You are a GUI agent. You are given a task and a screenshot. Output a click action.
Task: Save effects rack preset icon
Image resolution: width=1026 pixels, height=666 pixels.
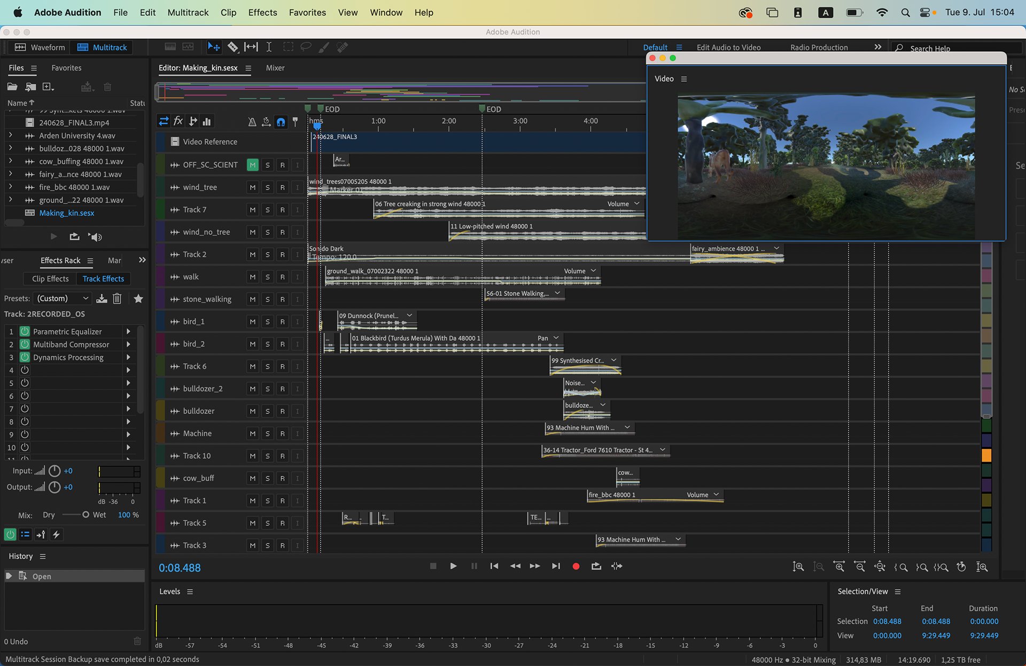point(102,299)
